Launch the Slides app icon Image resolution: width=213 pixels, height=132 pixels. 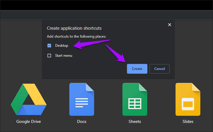pyautogui.click(x=188, y=99)
